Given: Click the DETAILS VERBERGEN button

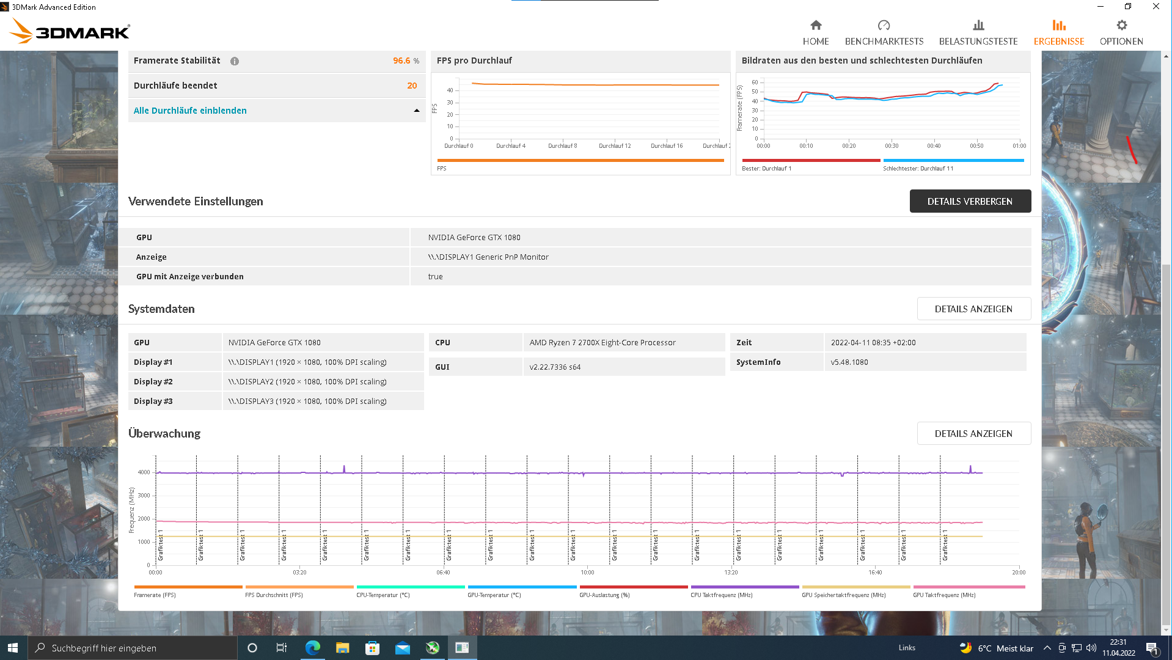Looking at the screenshot, I should tap(970, 201).
